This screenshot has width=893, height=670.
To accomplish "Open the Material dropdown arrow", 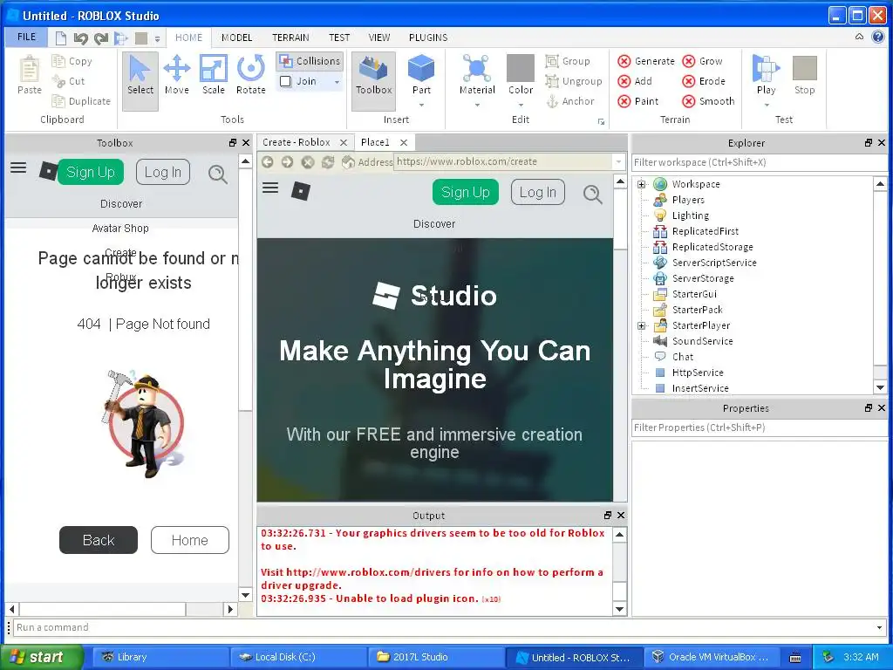I will pyautogui.click(x=477, y=105).
